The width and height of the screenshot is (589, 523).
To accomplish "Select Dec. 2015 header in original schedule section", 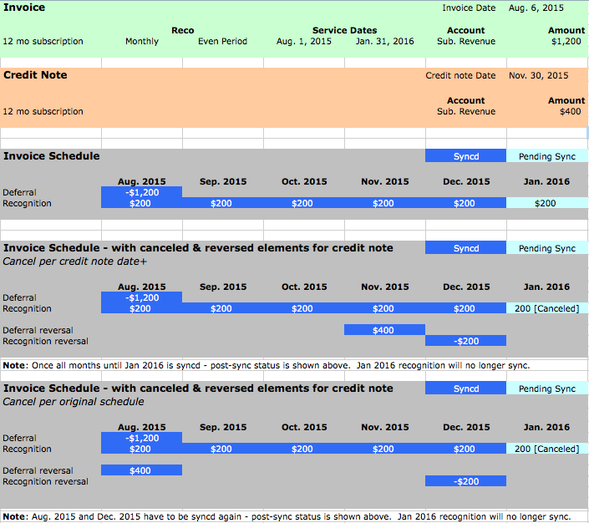I will 466,427.
